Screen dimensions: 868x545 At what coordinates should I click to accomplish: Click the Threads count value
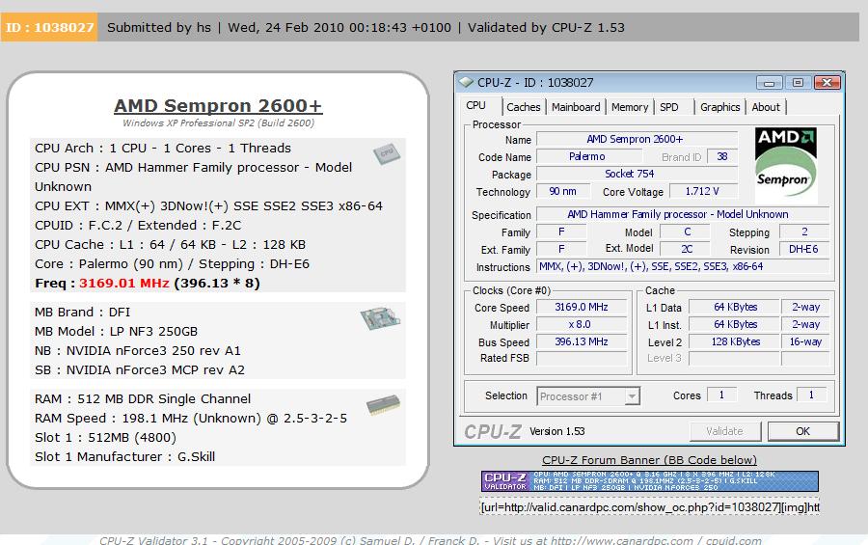click(811, 395)
